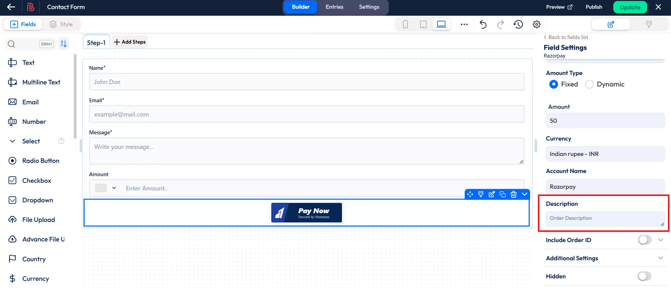Go back to fields list
This screenshot has width=671, height=292.
566,37
